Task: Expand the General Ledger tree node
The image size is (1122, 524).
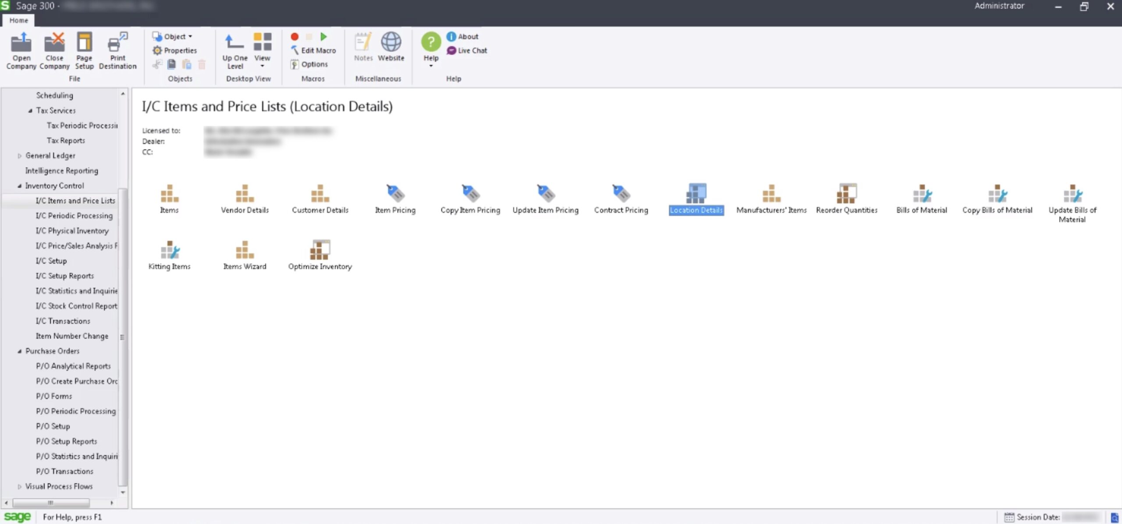Action: (x=19, y=156)
